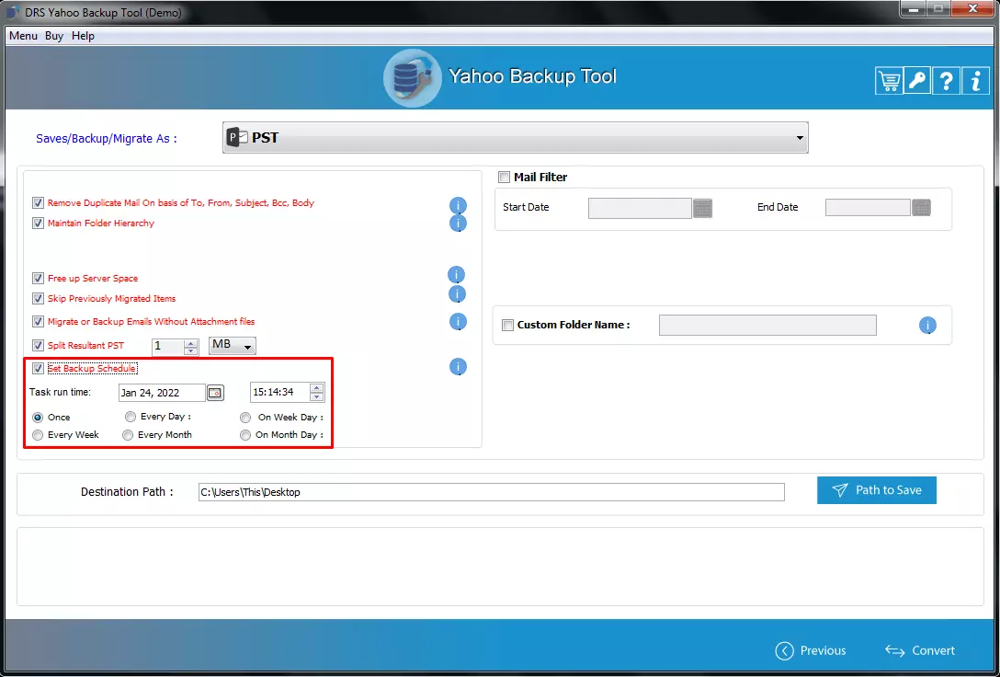Uncheck Split Resultant PST
This screenshot has height=677, width=1000.
pos(38,345)
